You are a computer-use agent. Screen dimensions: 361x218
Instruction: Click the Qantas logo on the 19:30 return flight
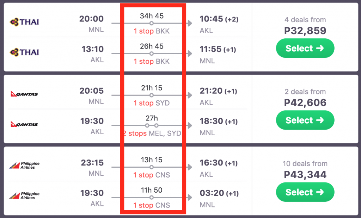pyautogui.click(x=24, y=124)
